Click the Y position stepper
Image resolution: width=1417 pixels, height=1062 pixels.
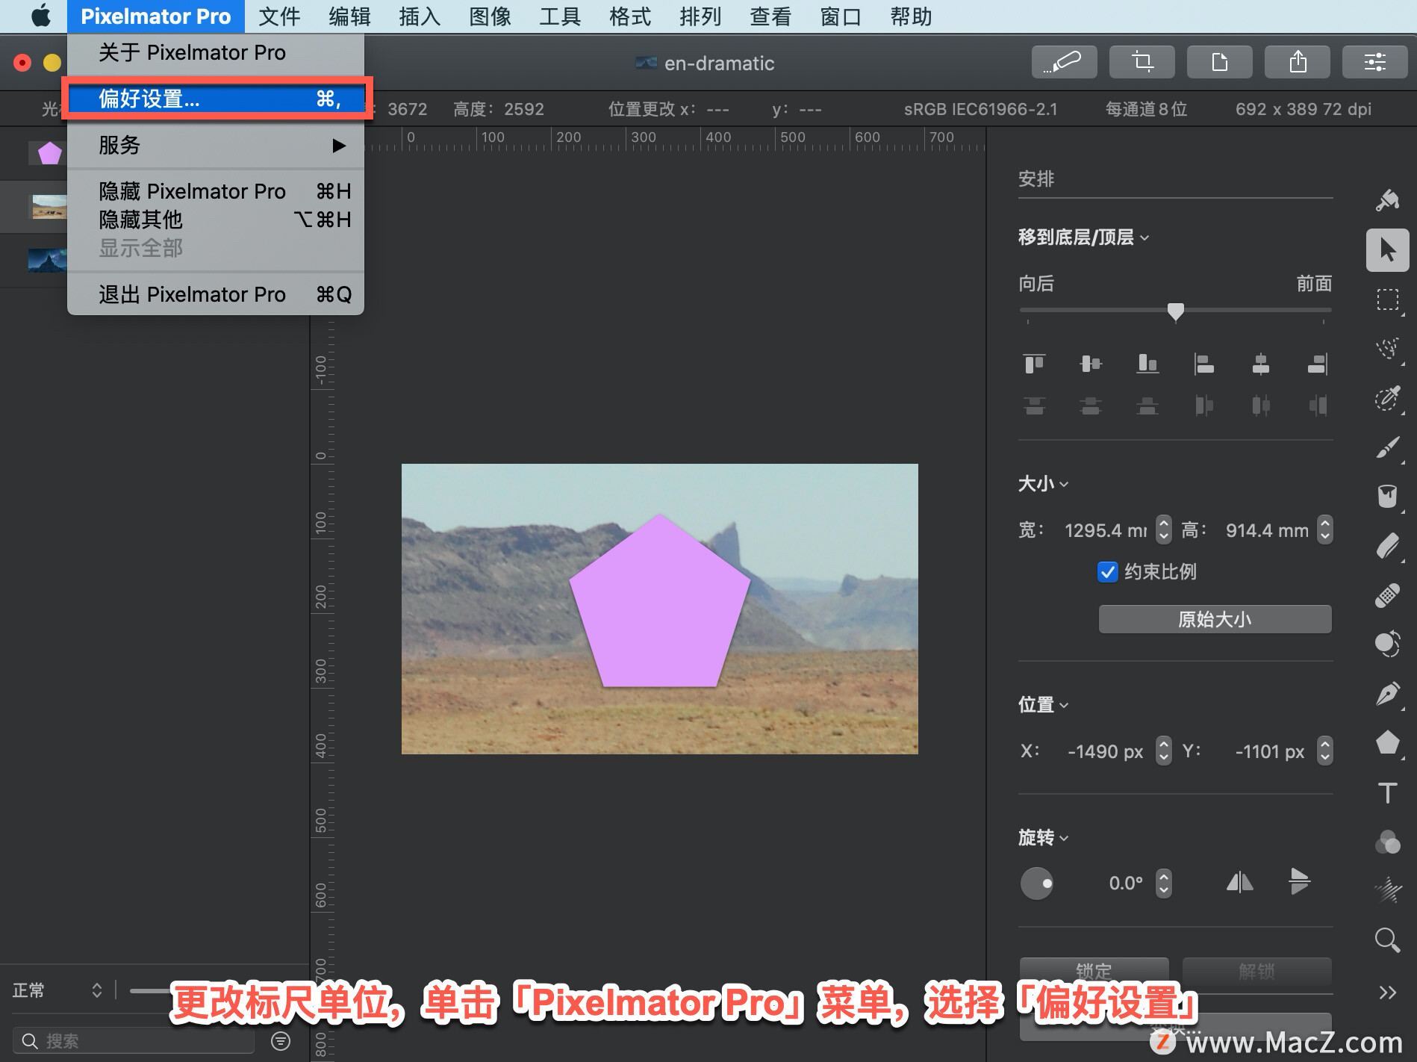(1324, 751)
